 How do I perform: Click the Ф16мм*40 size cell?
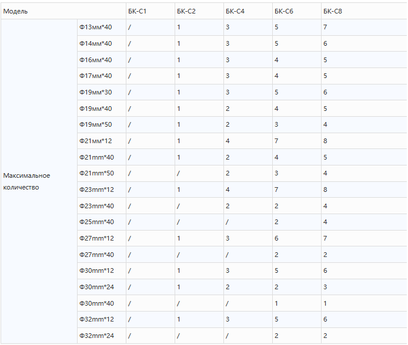pos(95,60)
